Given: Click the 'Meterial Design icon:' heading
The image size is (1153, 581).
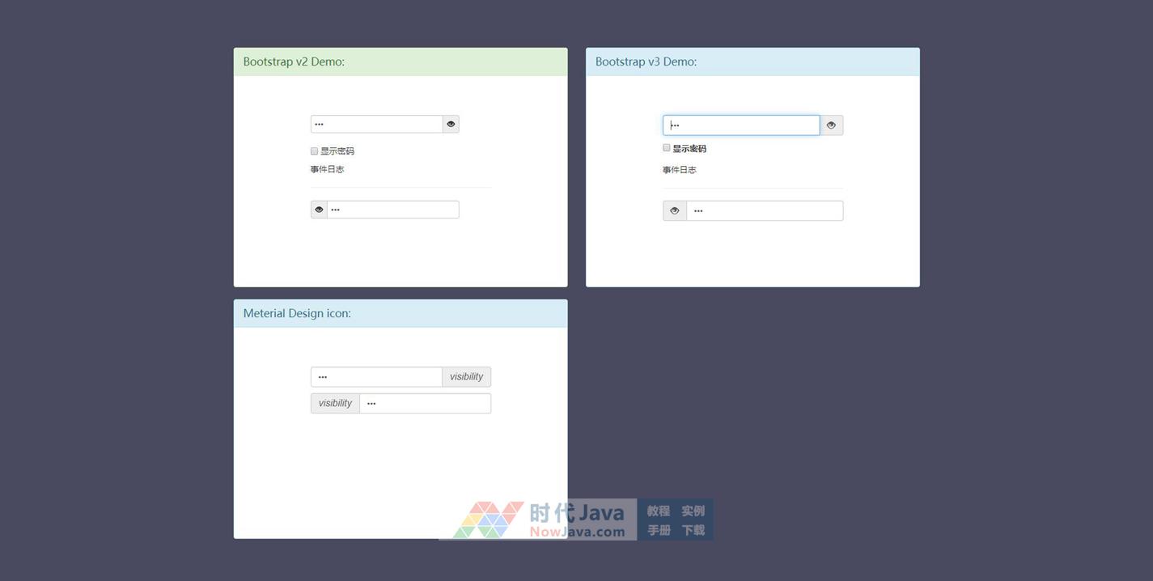Looking at the screenshot, I should point(297,313).
